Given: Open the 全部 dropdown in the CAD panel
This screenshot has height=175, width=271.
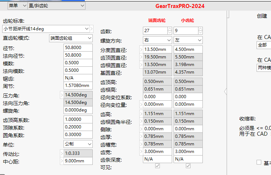Looking at the screenshot, I should 264,45.
